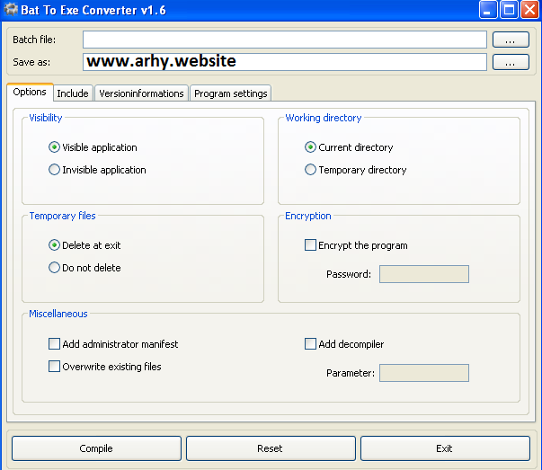Image resolution: width=542 pixels, height=470 pixels.
Task: Browse for Batch file with ... button
Action: (x=511, y=40)
